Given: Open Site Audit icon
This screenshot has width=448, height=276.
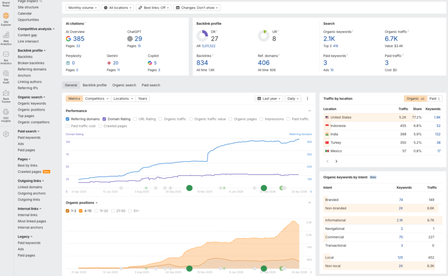Looking at the screenshot, I should 6,73.
